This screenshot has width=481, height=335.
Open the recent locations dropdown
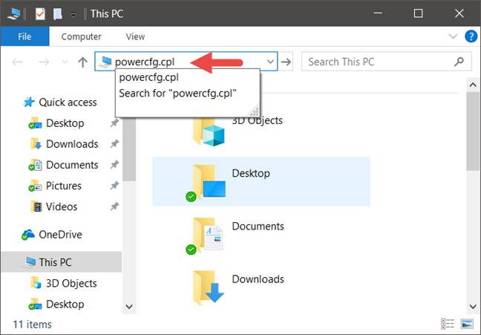[65, 62]
